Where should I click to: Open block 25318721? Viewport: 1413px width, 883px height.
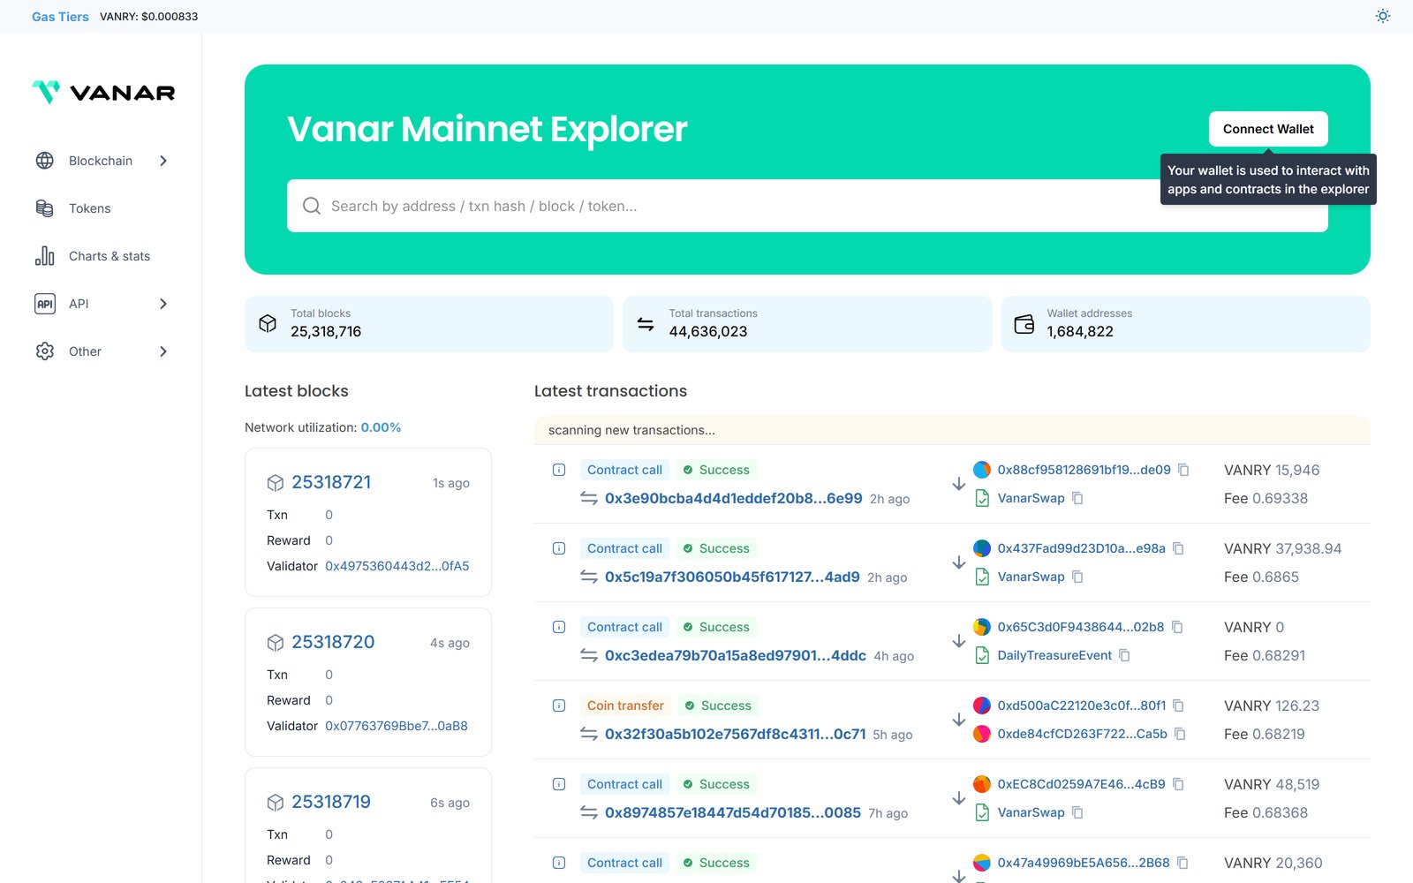pyautogui.click(x=331, y=482)
